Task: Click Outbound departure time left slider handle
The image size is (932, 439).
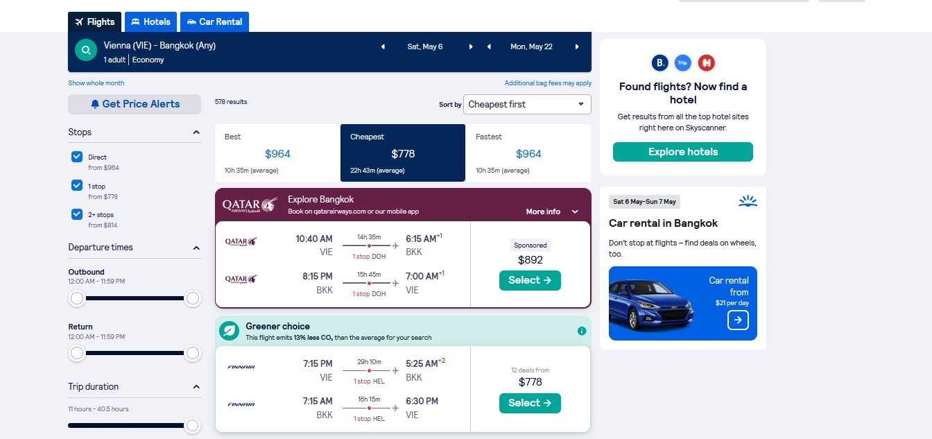Action: [77, 298]
